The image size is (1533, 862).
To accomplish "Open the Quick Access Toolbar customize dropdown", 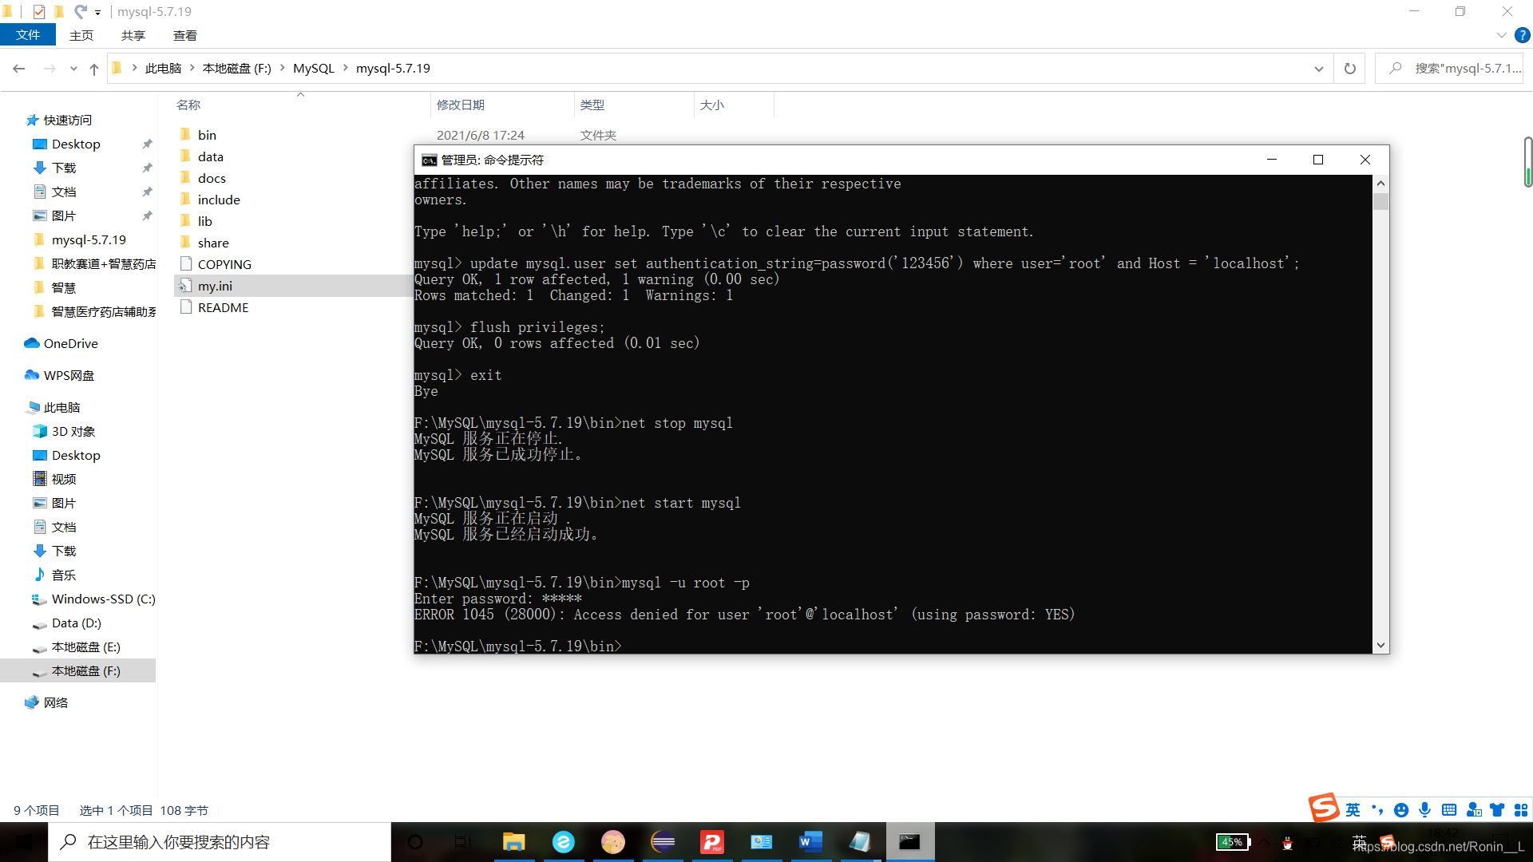I will tap(97, 12).
